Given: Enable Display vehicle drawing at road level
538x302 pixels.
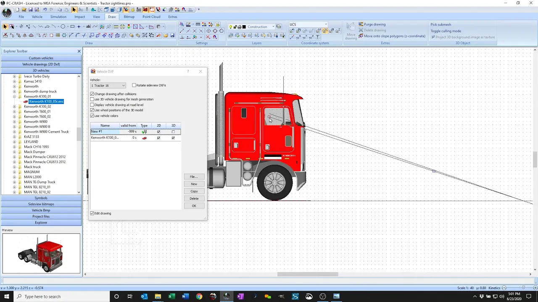Looking at the screenshot, I should pos(92,105).
